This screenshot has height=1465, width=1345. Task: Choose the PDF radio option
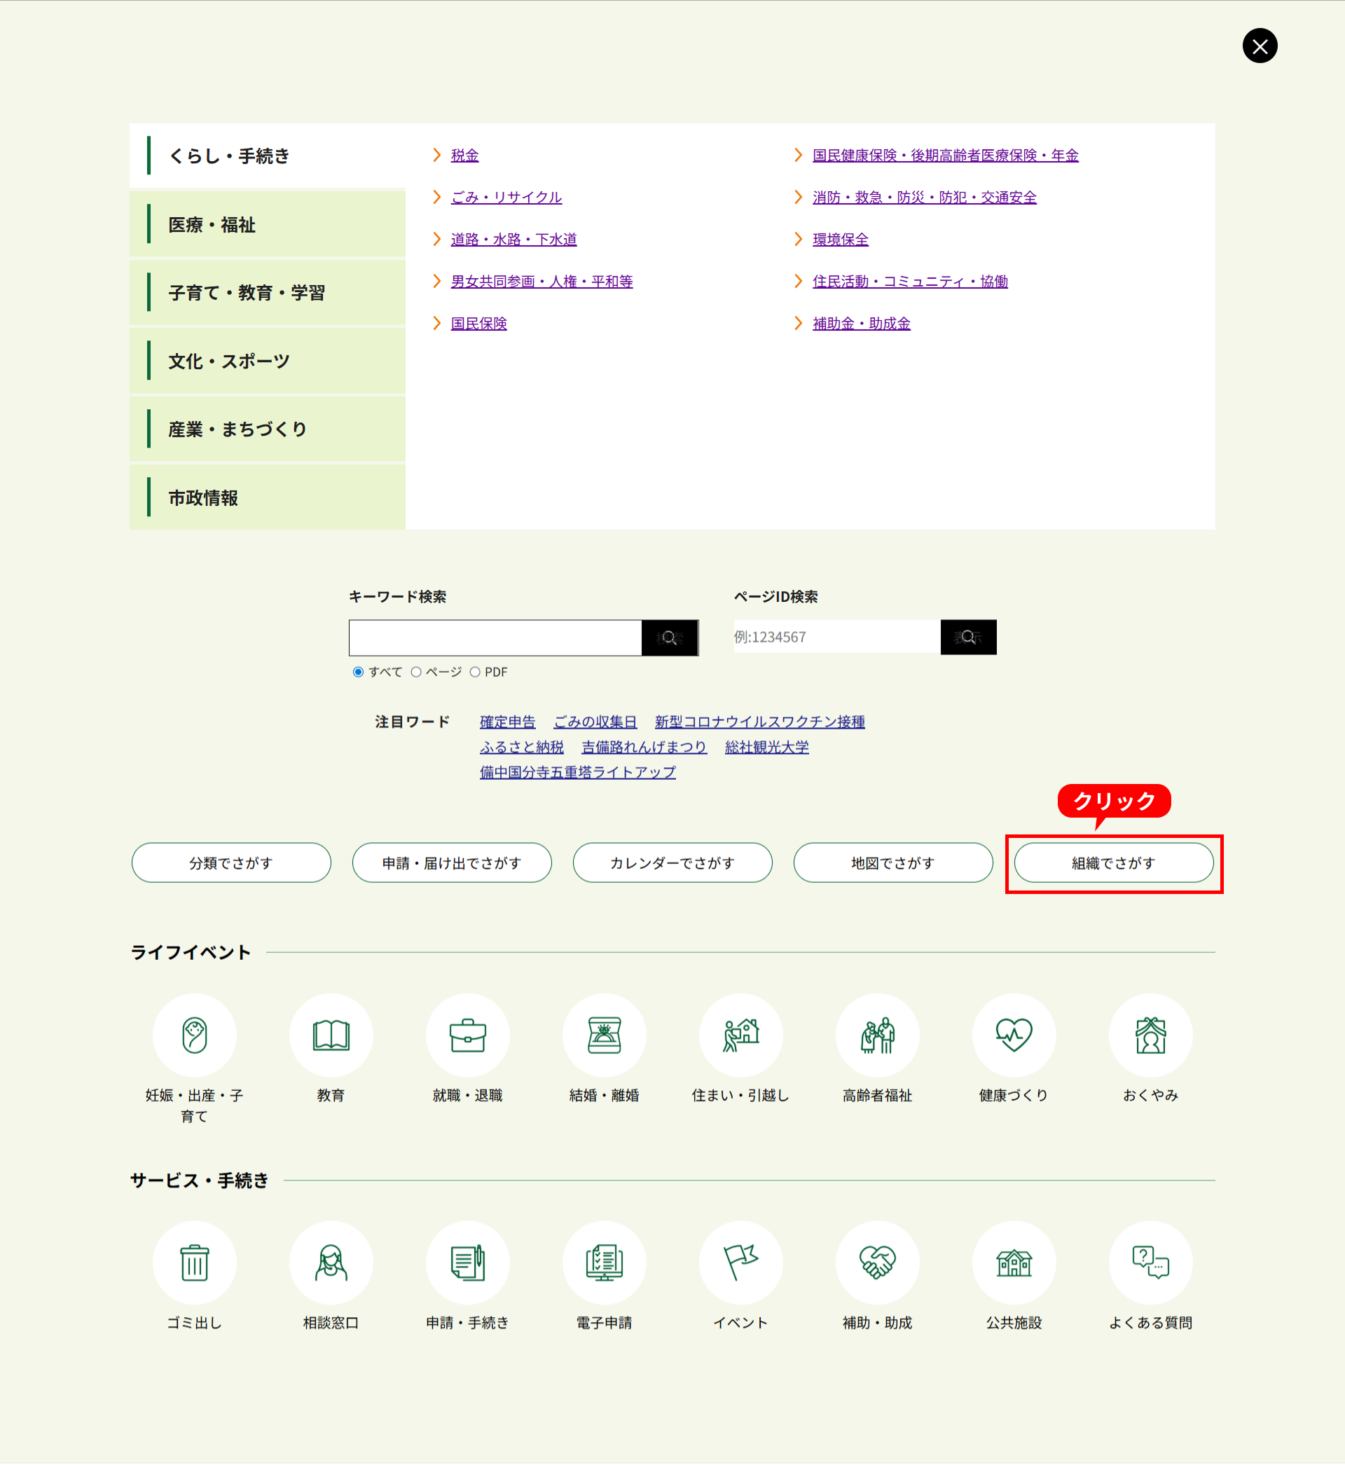[x=475, y=672]
